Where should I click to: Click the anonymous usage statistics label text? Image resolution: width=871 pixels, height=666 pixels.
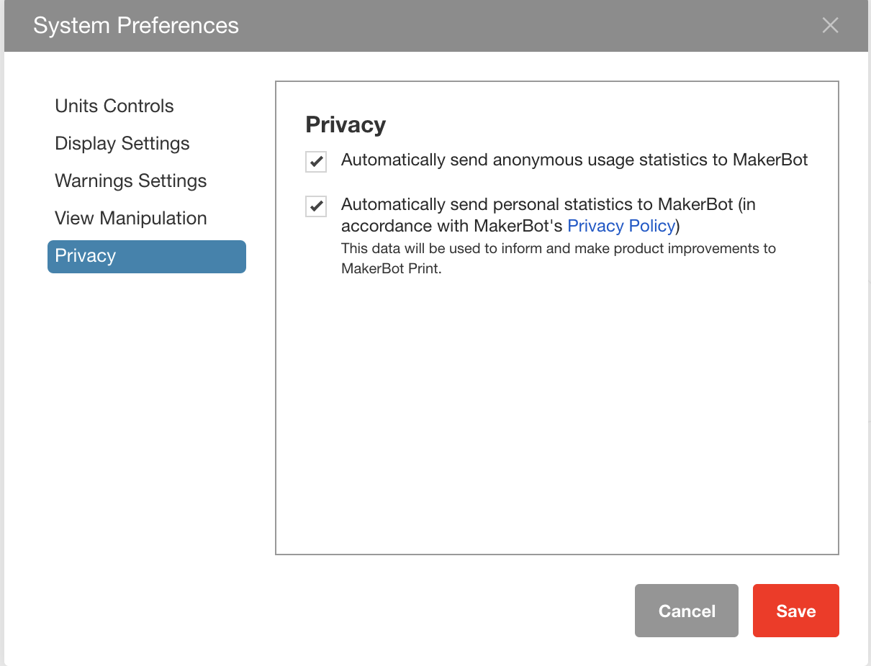click(x=574, y=160)
